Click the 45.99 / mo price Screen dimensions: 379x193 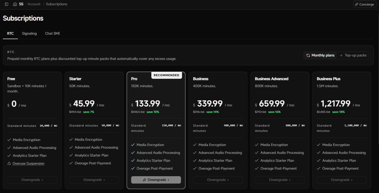tap(87, 104)
